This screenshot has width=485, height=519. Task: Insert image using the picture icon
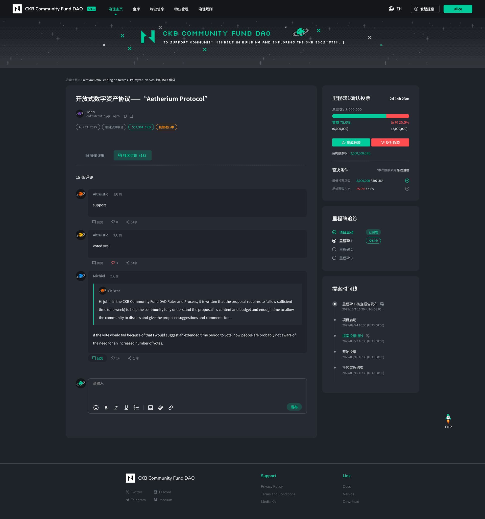coord(151,408)
